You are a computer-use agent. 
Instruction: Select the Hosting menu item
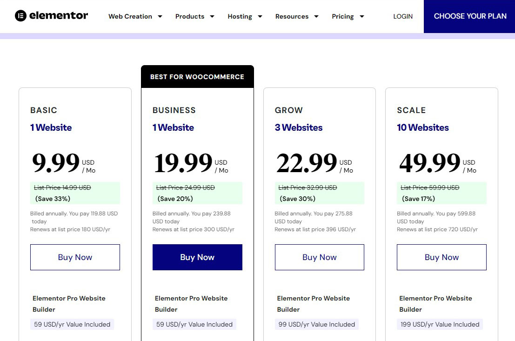(x=240, y=16)
